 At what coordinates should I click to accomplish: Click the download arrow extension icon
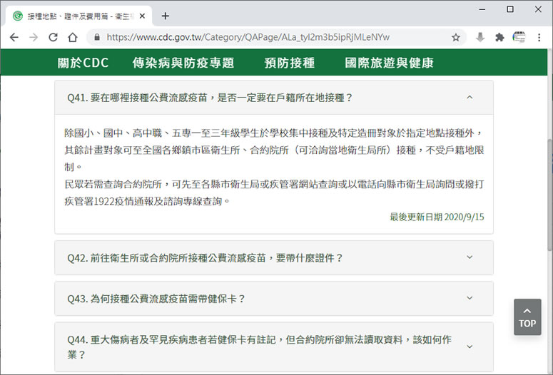[x=480, y=37]
